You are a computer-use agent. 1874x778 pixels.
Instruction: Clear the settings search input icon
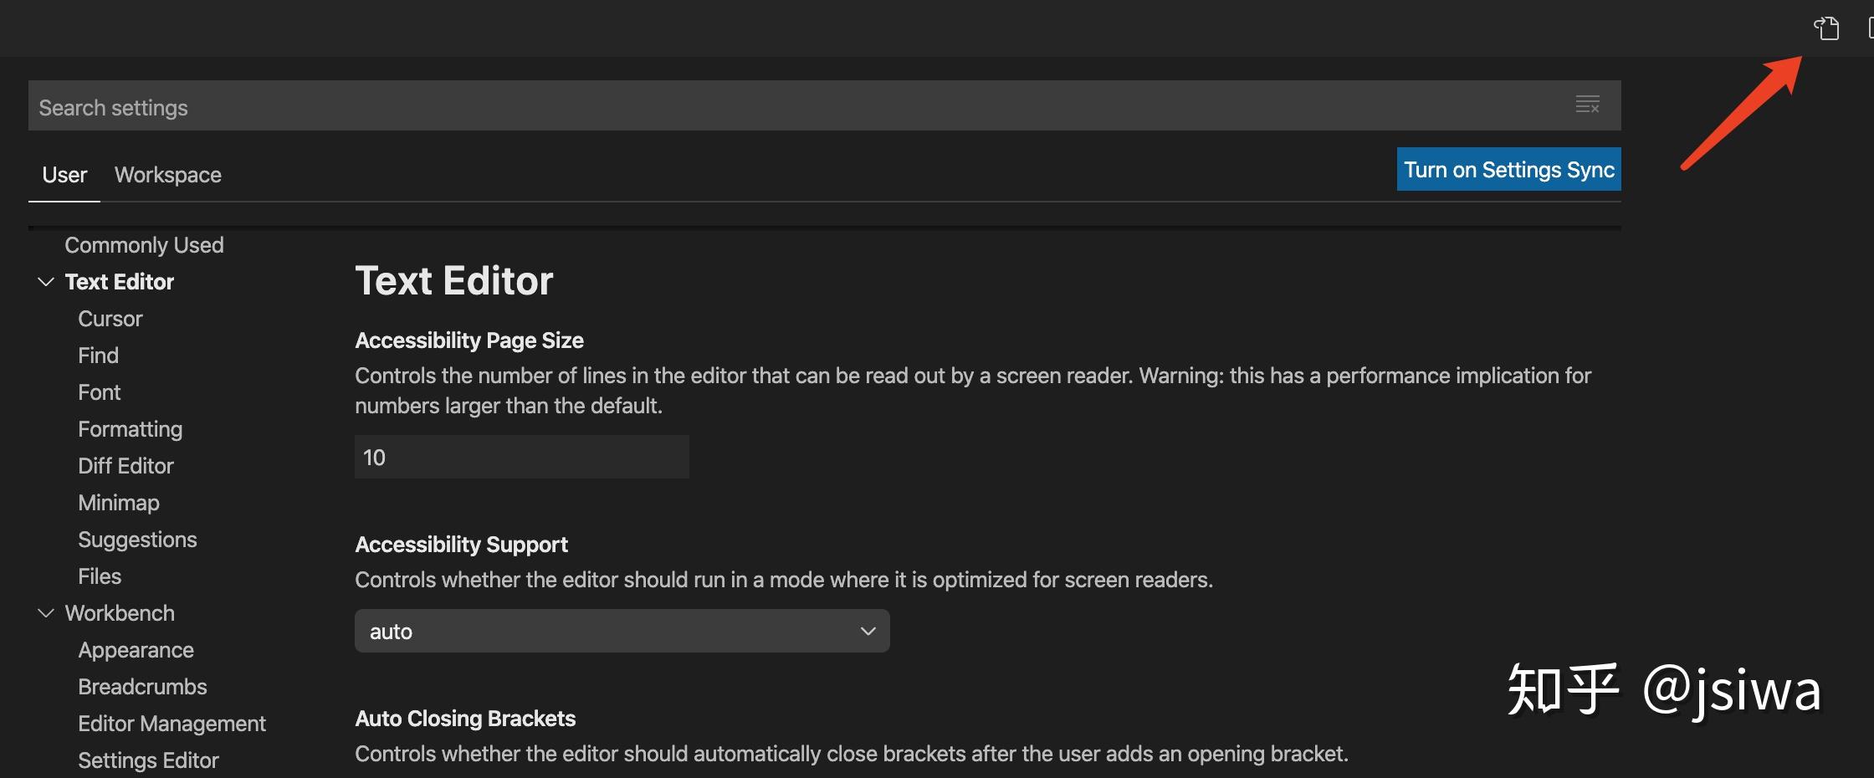(x=1588, y=105)
